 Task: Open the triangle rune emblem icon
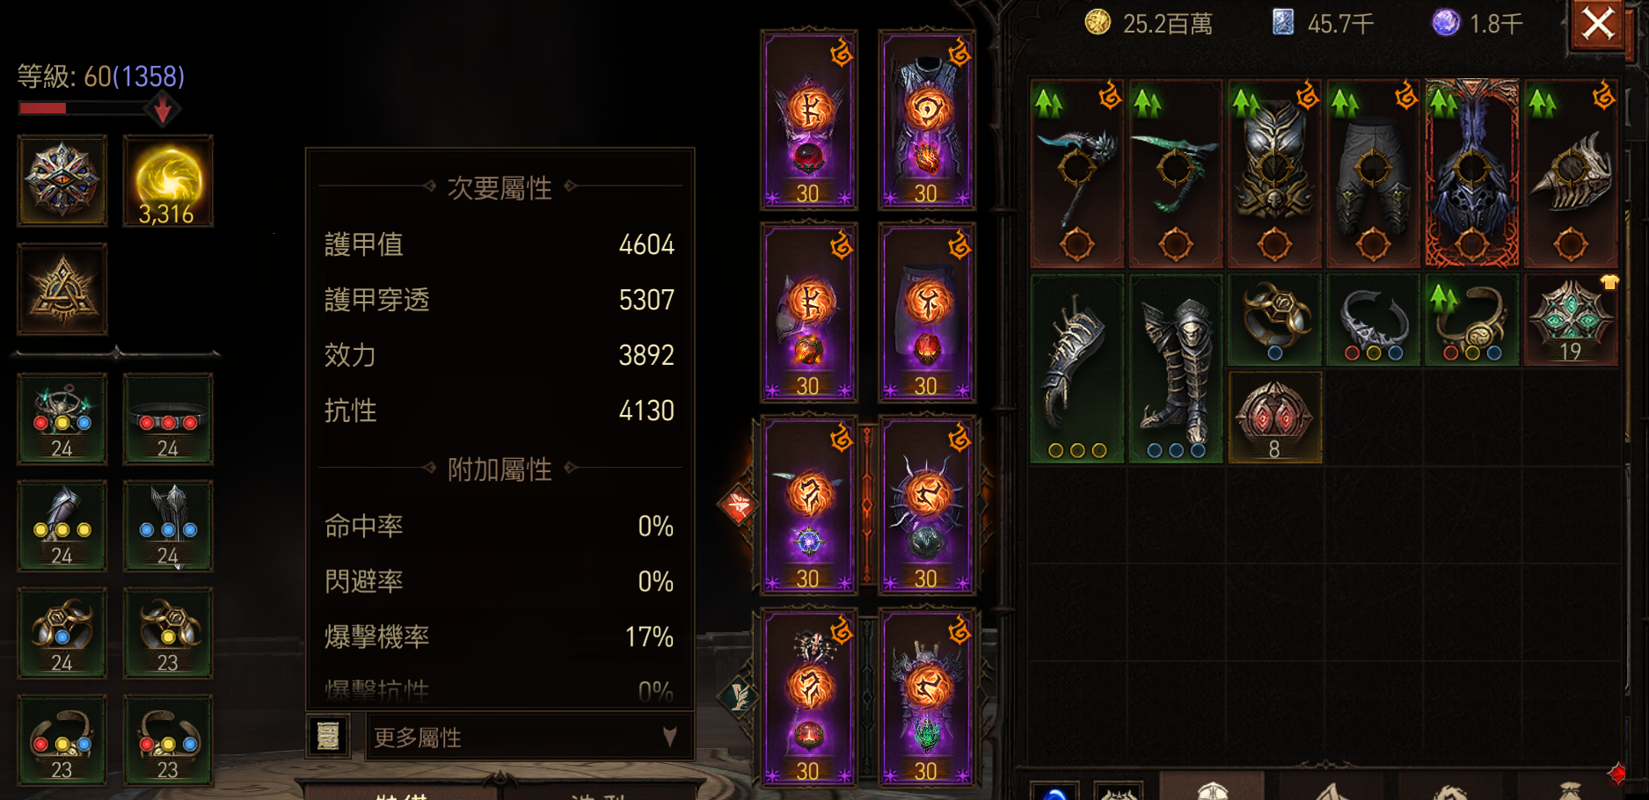point(62,289)
